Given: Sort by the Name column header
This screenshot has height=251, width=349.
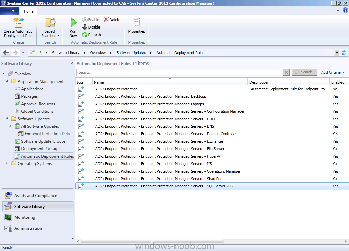Looking at the screenshot, I should pyautogui.click(x=170, y=82).
